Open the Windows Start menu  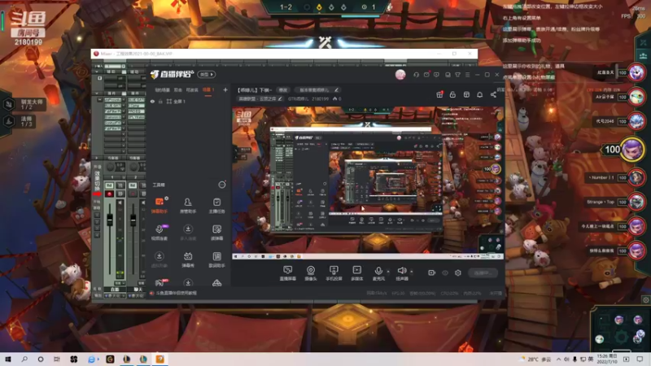pos(7,359)
